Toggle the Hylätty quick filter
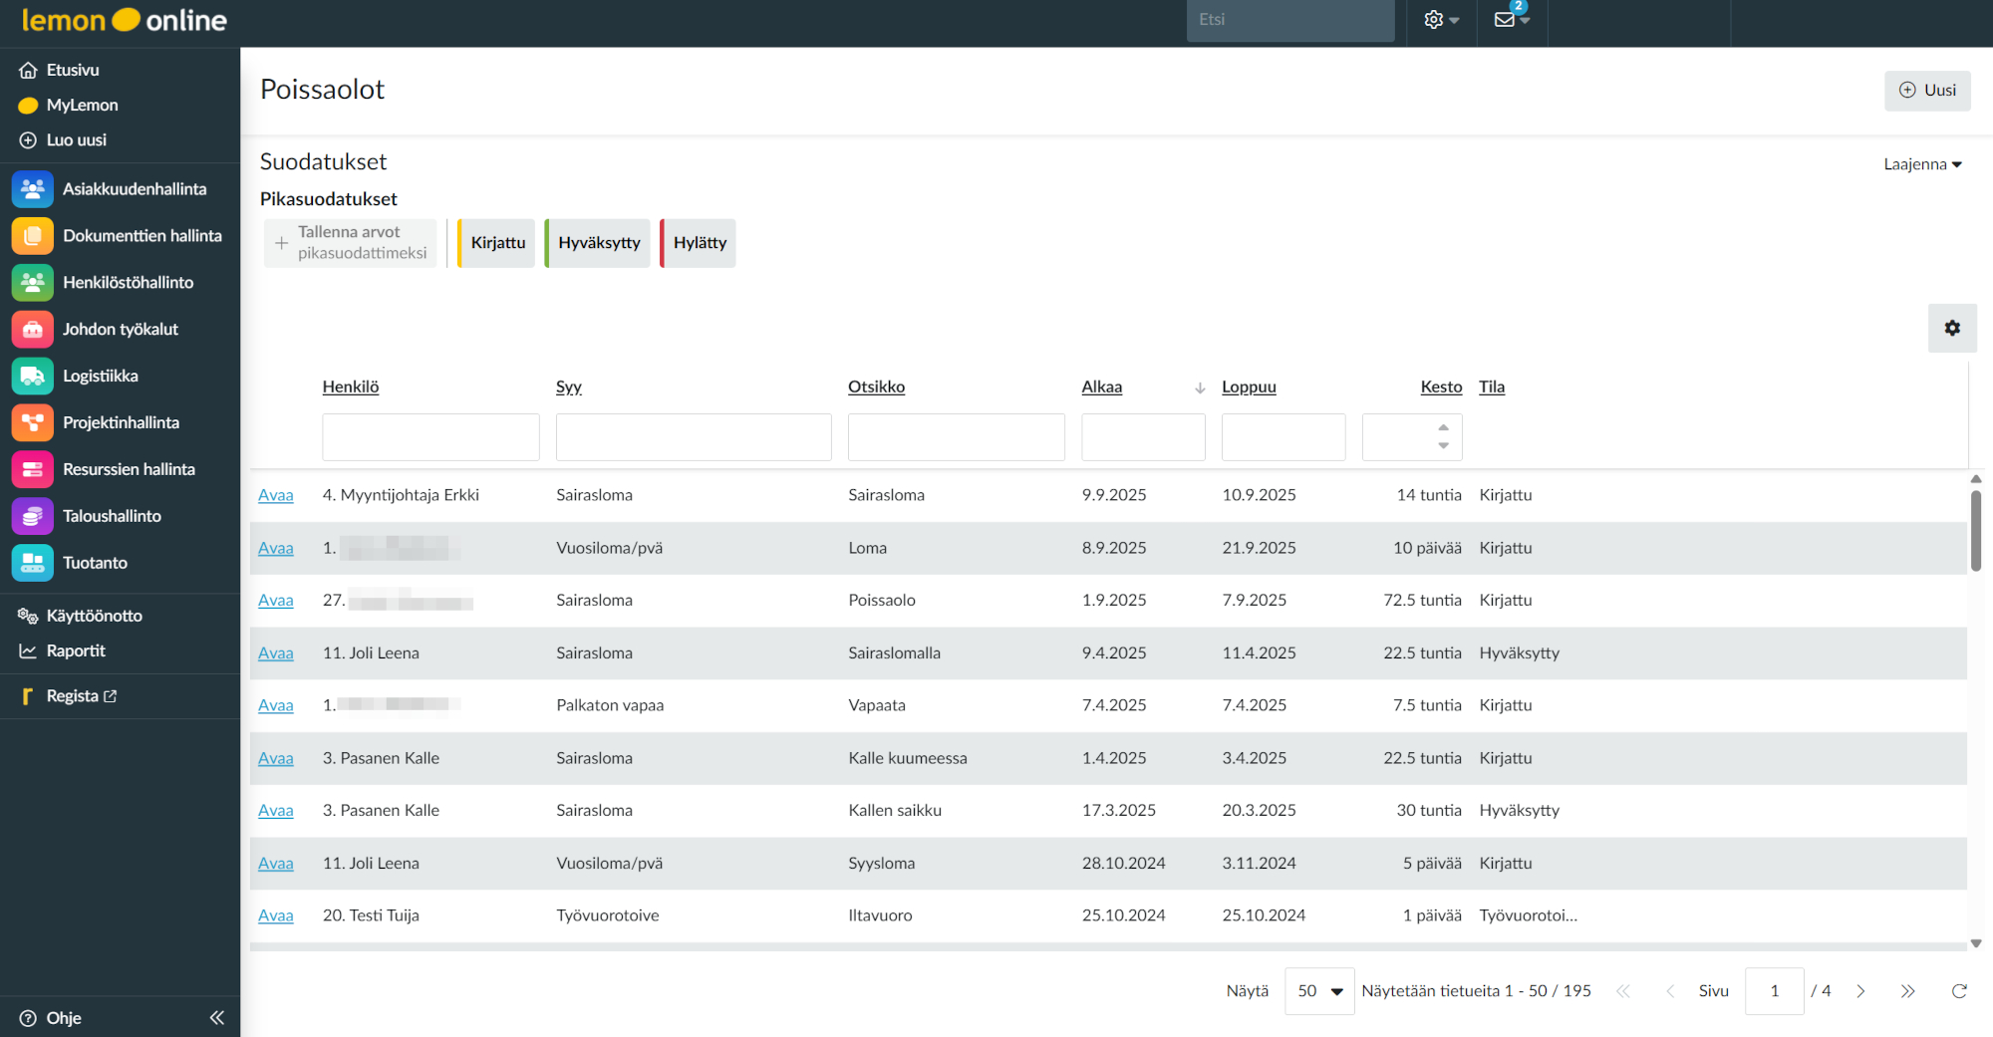Screen dimensions: 1993x1037 click(x=700, y=243)
